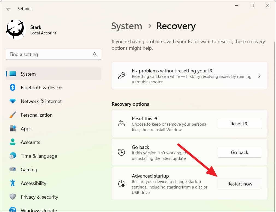Click Restart now for Advanced startup
The width and height of the screenshot is (276, 212).
pos(240,184)
